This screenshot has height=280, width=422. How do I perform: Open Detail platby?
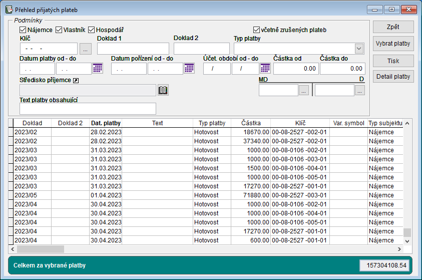[393, 77]
